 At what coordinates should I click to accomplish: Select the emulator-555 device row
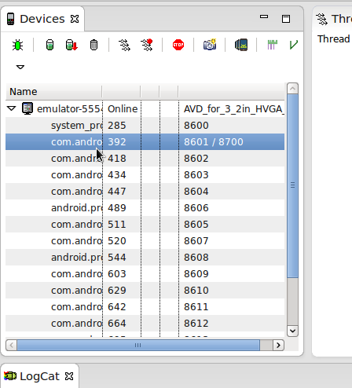tap(145, 108)
